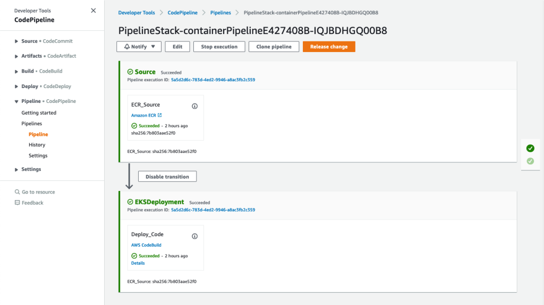Open Deploy_Code Details link
The image size is (544, 305).
pos(138,263)
